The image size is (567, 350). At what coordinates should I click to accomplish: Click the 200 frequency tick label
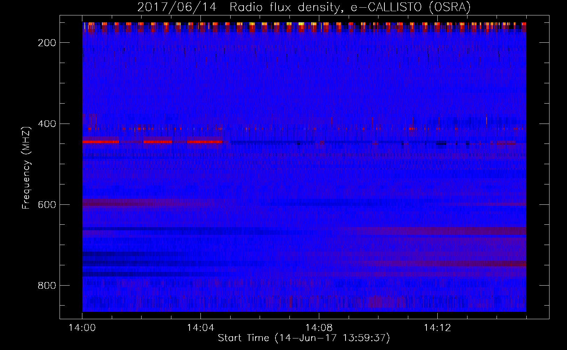(x=47, y=43)
